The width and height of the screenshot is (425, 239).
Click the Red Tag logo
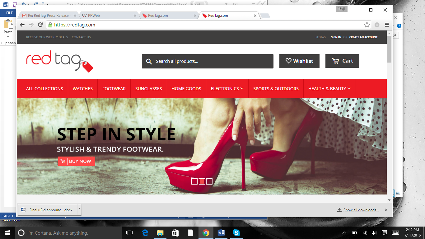[x=60, y=62]
